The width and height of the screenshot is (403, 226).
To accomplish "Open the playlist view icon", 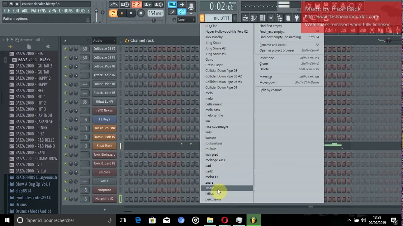I will [x=245, y=18].
